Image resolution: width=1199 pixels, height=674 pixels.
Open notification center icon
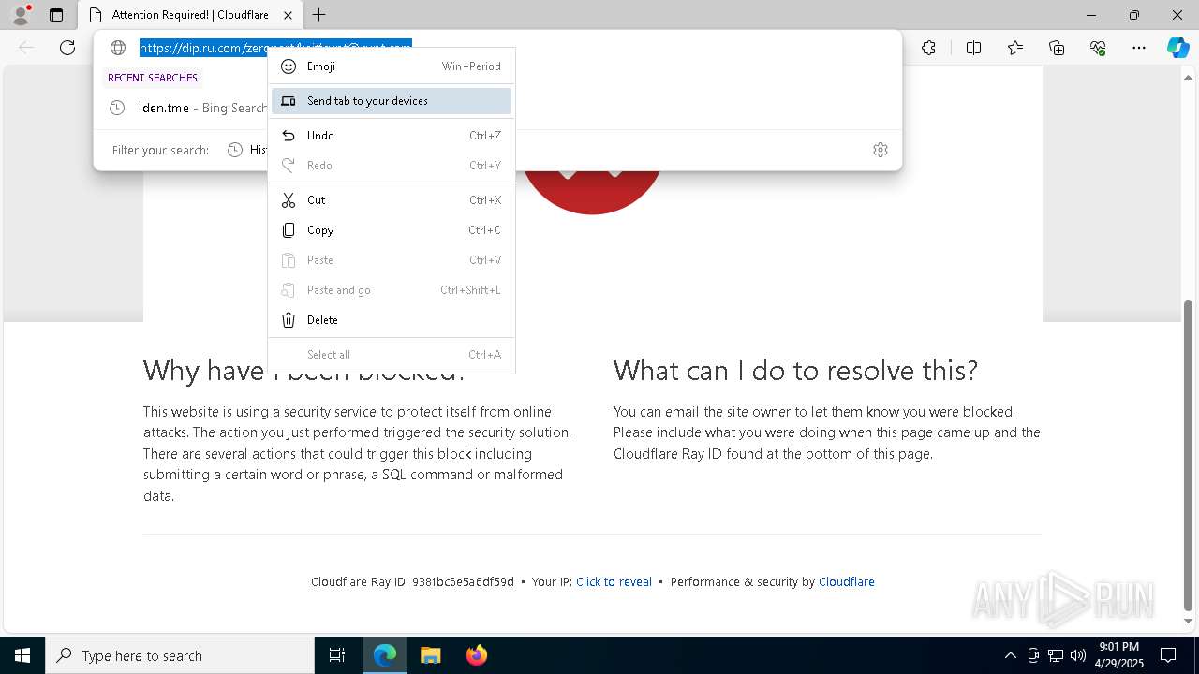(1168, 655)
